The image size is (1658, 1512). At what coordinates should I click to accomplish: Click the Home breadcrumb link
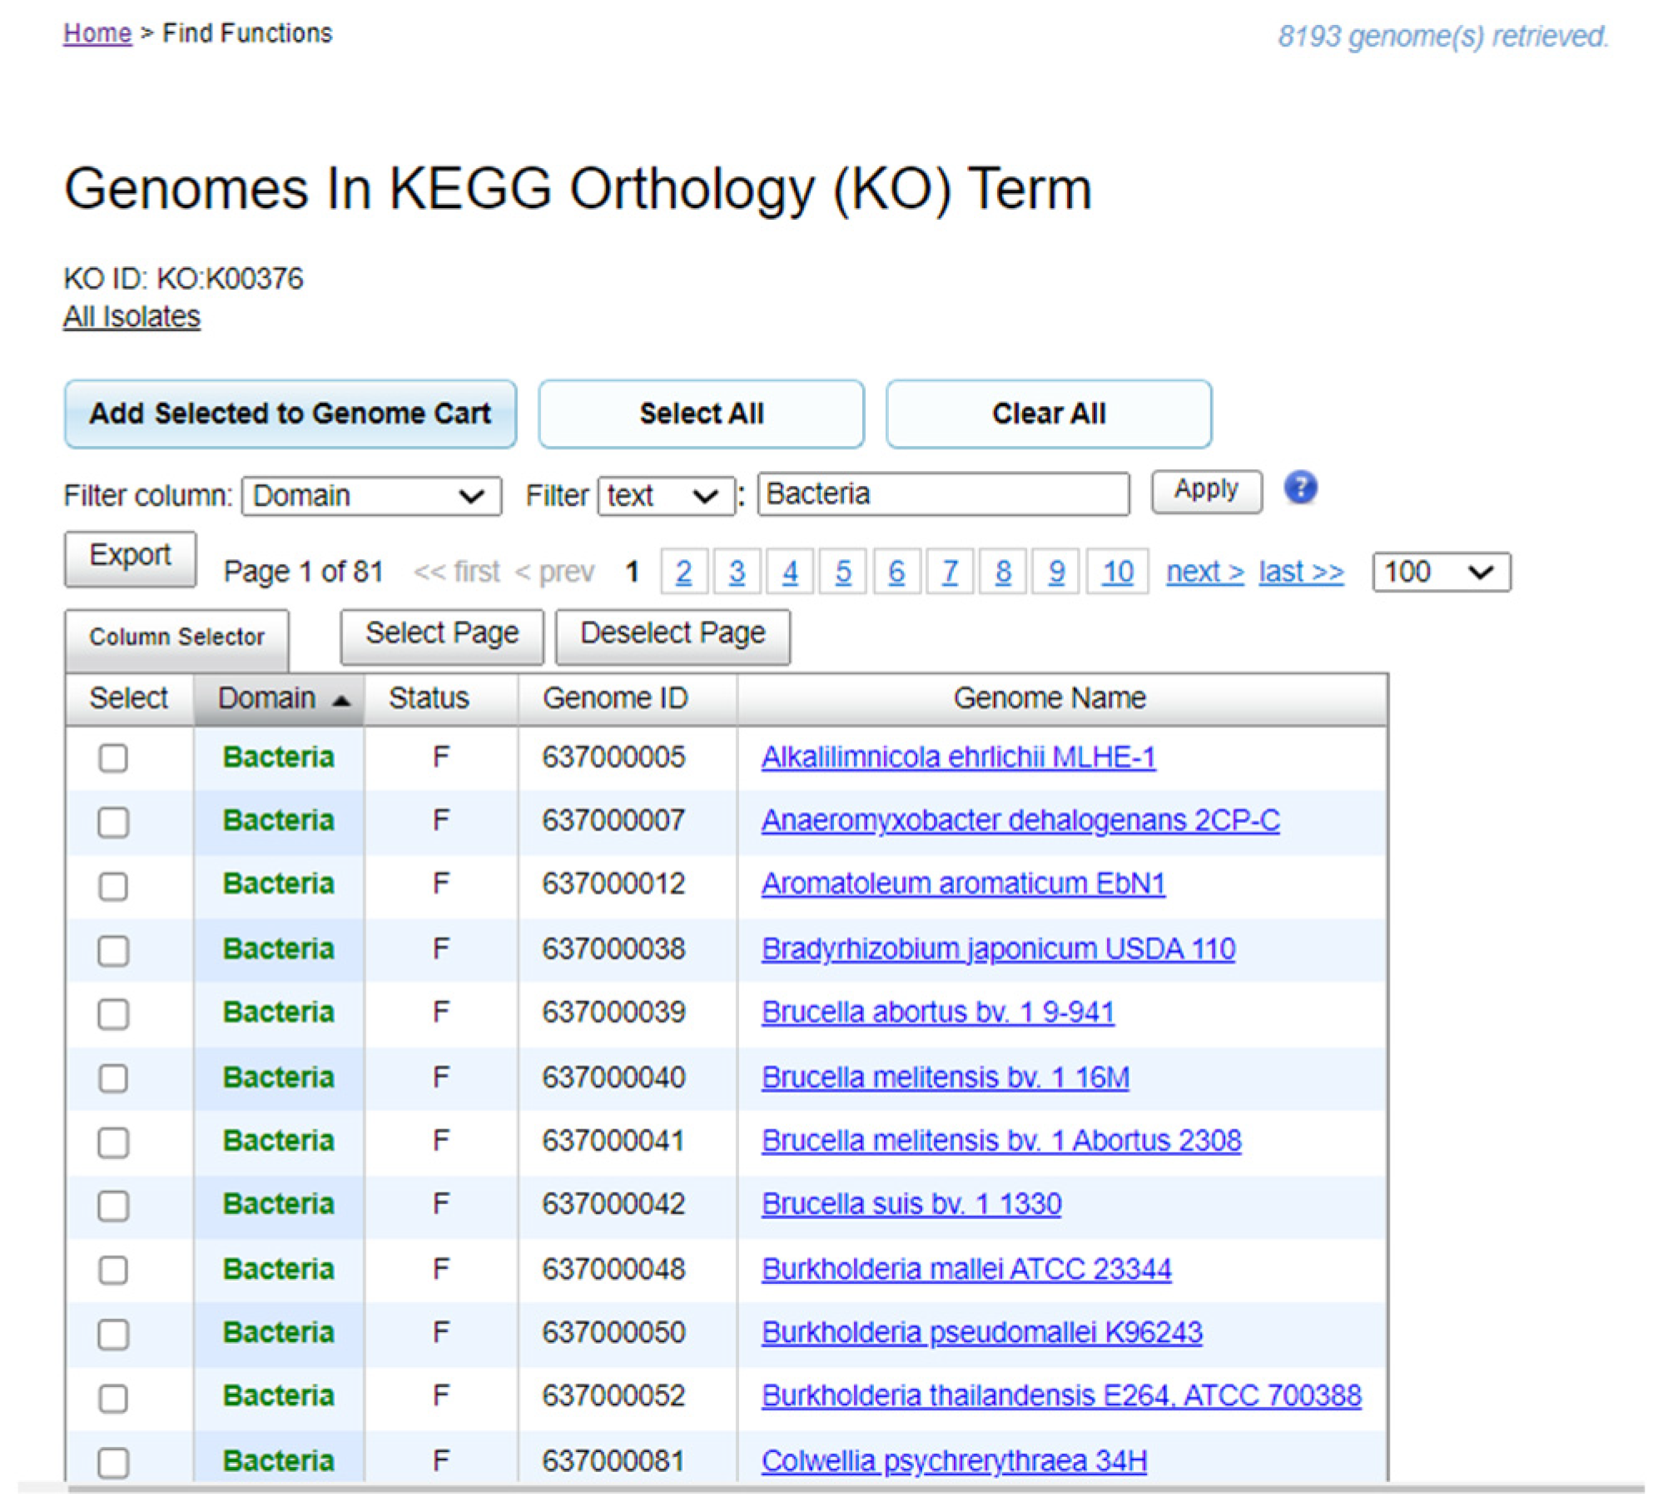click(97, 33)
